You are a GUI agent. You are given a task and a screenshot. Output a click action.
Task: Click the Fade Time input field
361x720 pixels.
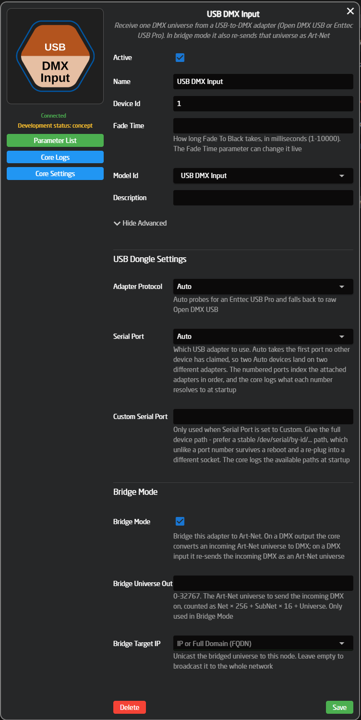tap(263, 126)
